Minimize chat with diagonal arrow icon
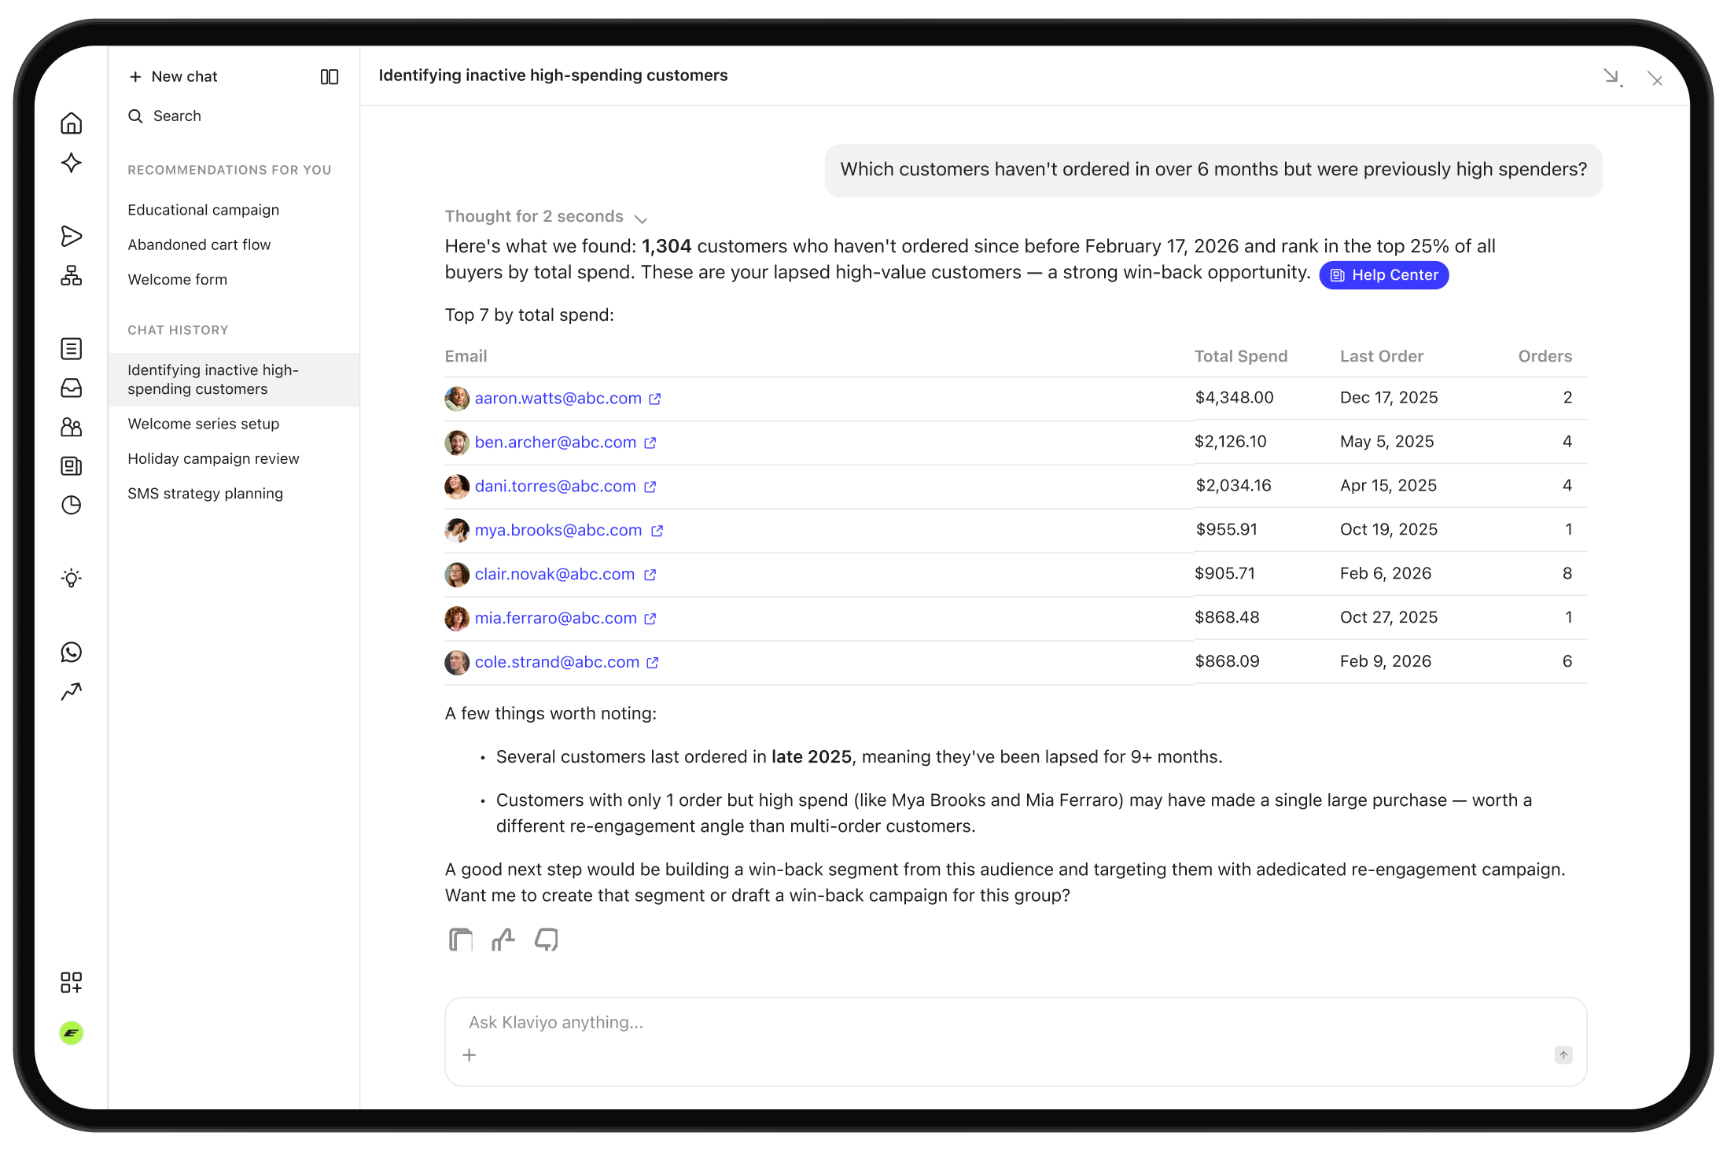 pos(1613,77)
